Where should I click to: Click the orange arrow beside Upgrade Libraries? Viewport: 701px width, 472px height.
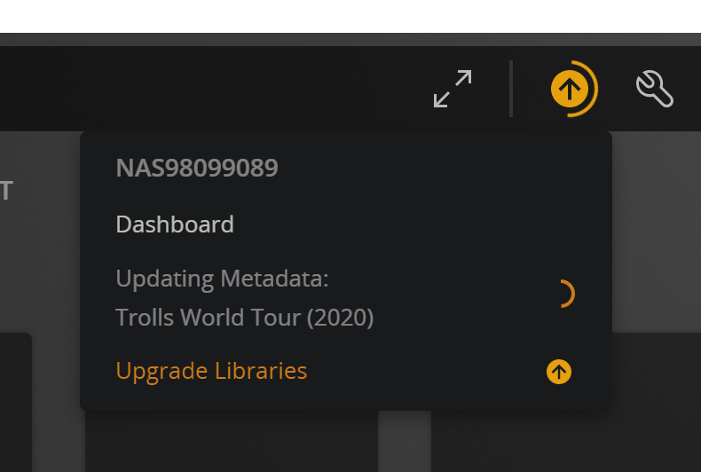[x=558, y=372]
